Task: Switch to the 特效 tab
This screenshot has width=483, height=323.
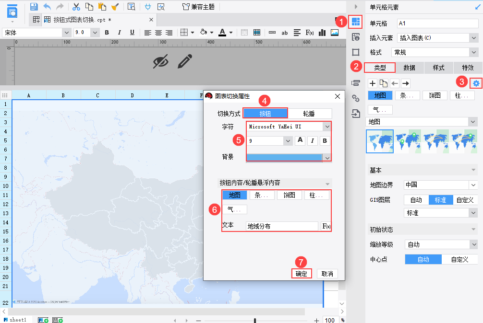Action: (468, 68)
